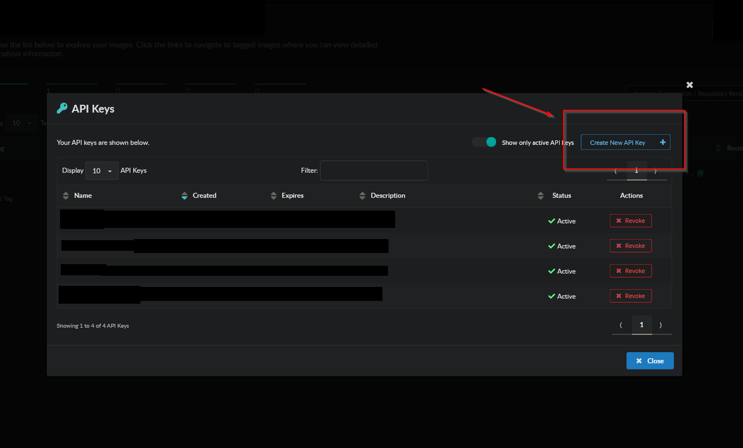
Task: Click the sort icon beside Status column
Action: click(540, 196)
